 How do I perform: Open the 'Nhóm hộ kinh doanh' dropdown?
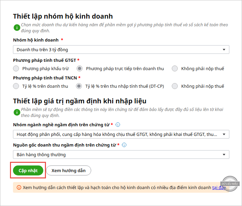pos(121,50)
